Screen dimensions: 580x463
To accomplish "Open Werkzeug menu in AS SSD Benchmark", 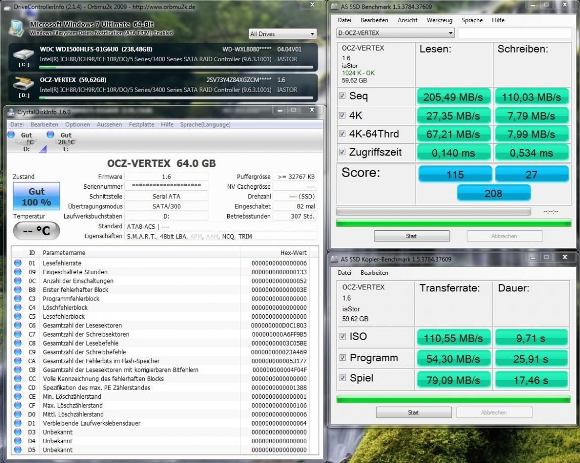I will click(x=439, y=20).
